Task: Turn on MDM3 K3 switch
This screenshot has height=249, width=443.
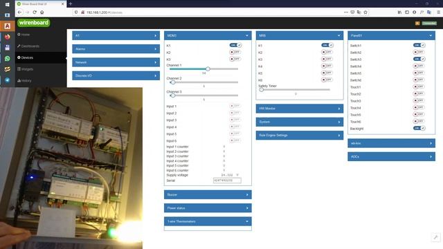Action: point(235,59)
